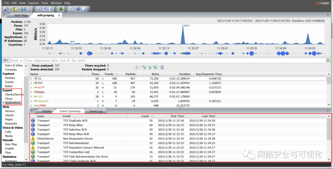Expand the UDP application row
The height and width of the screenshot is (169, 333).
tap(31, 96)
